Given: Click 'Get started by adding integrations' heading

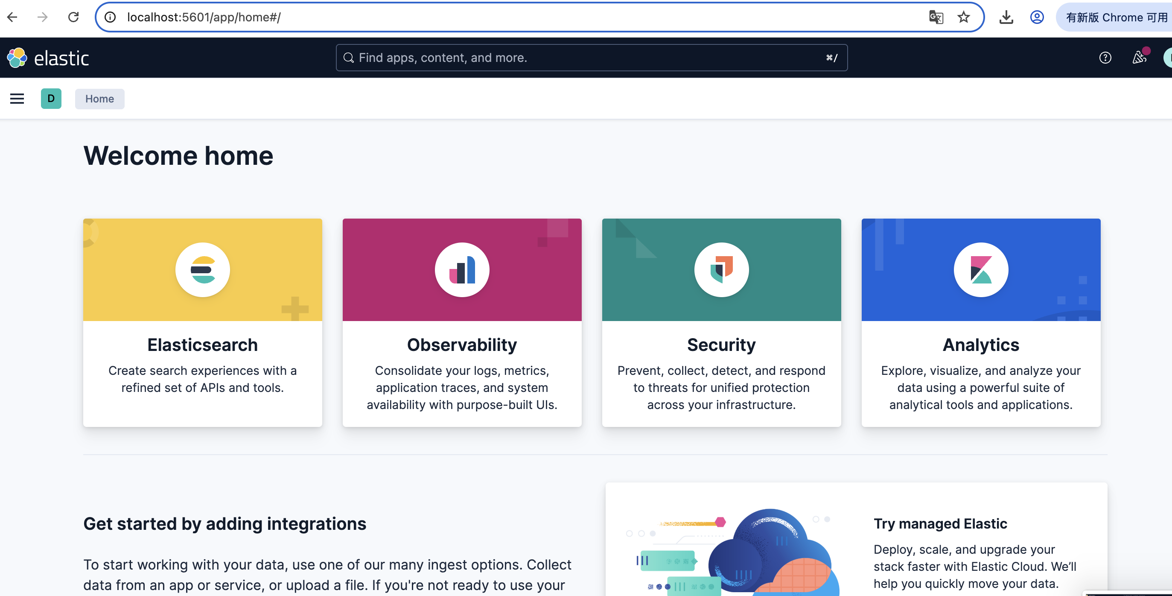Looking at the screenshot, I should point(225,524).
